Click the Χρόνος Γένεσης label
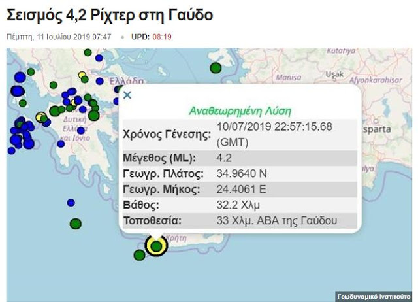The width and height of the screenshot is (418, 302). click(167, 134)
